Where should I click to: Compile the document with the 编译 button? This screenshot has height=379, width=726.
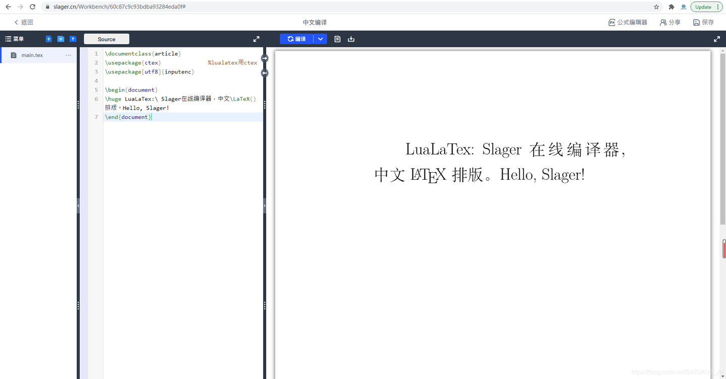click(296, 39)
